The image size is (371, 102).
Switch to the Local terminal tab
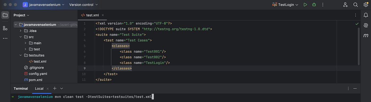tap(39, 89)
